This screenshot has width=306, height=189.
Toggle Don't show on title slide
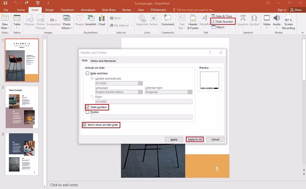pos(85,125)
